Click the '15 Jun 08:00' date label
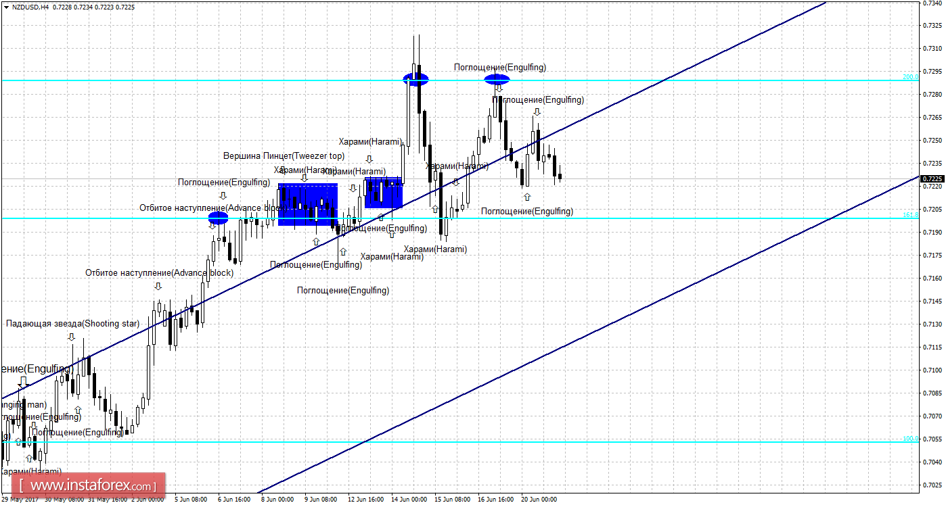This screenshot has height=507, width=946. [x=452, y=500]
